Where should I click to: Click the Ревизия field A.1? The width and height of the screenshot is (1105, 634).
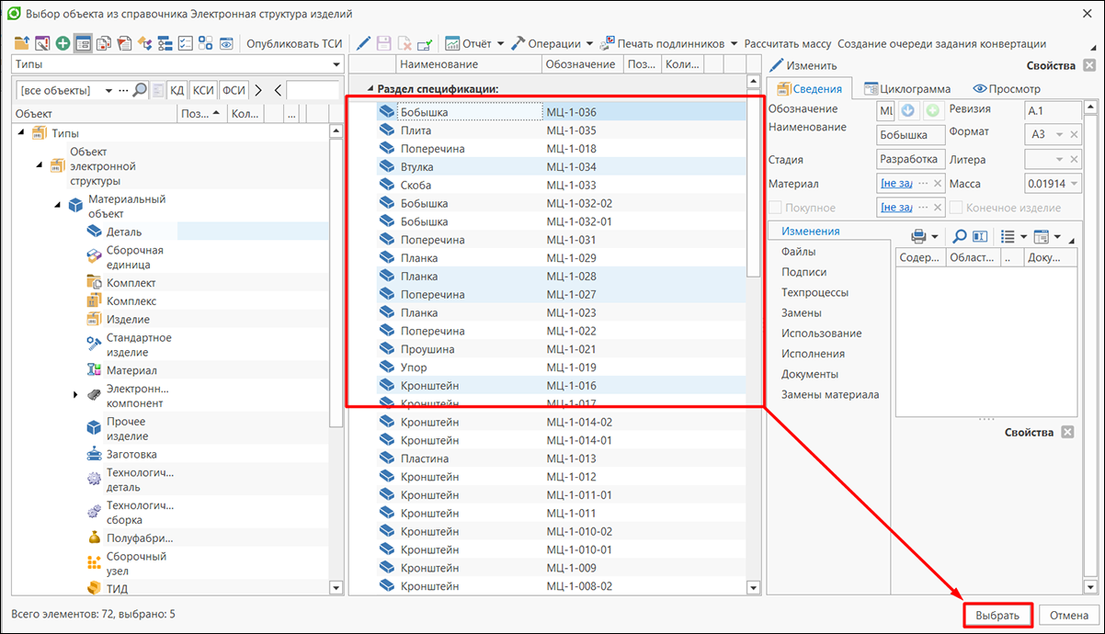click(1054, 111)
